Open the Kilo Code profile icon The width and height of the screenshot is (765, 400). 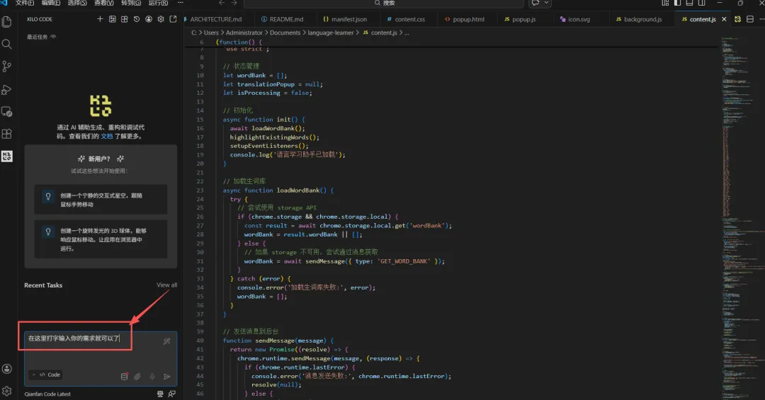(149, 19)
